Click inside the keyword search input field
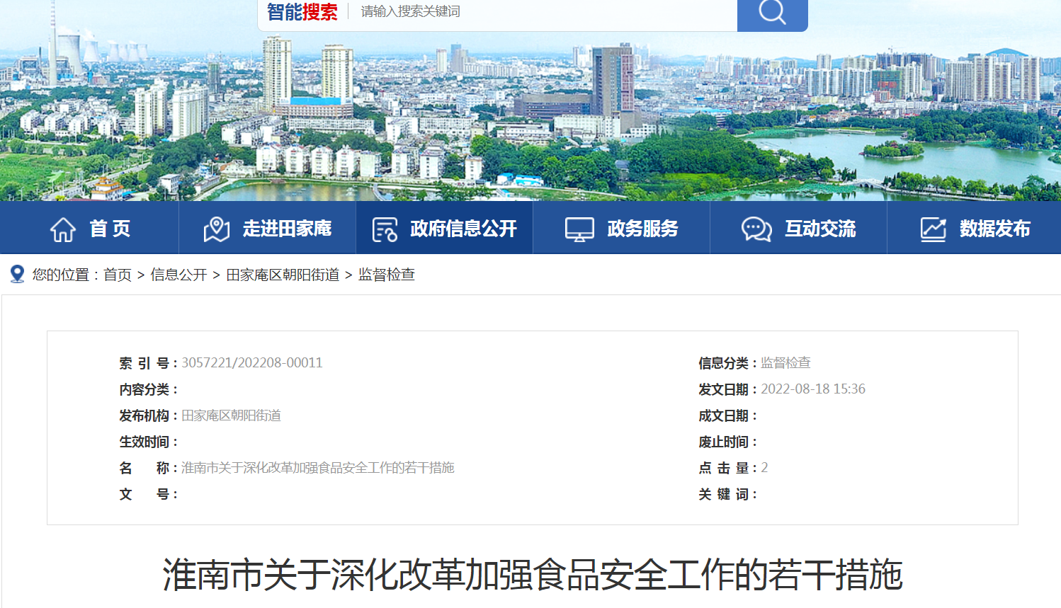Image resolution: width=1061 pixels, height=608 pixels. (x=496, y=13)
